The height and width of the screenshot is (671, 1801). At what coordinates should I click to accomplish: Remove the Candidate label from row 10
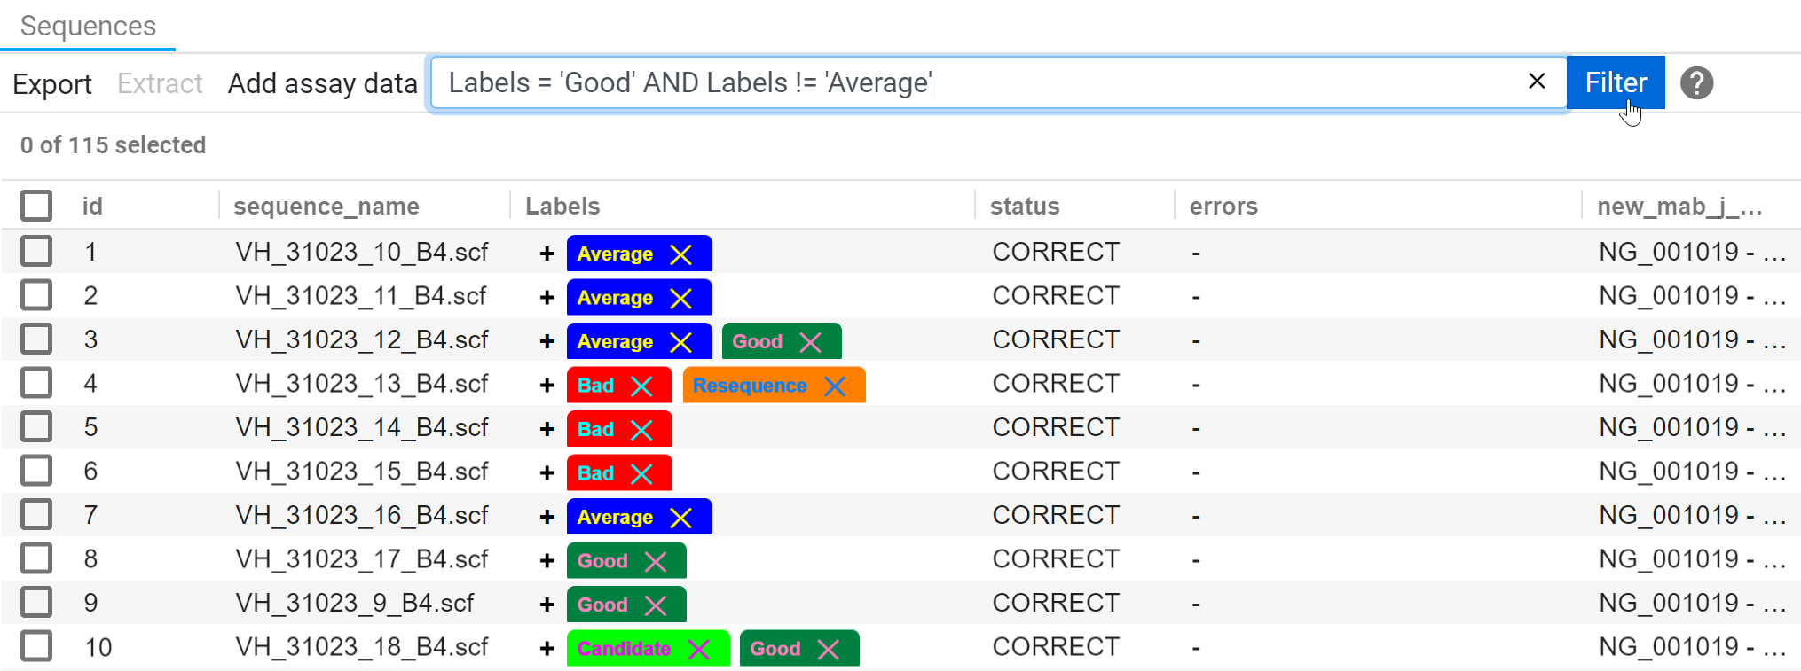[x=699, y=650]
